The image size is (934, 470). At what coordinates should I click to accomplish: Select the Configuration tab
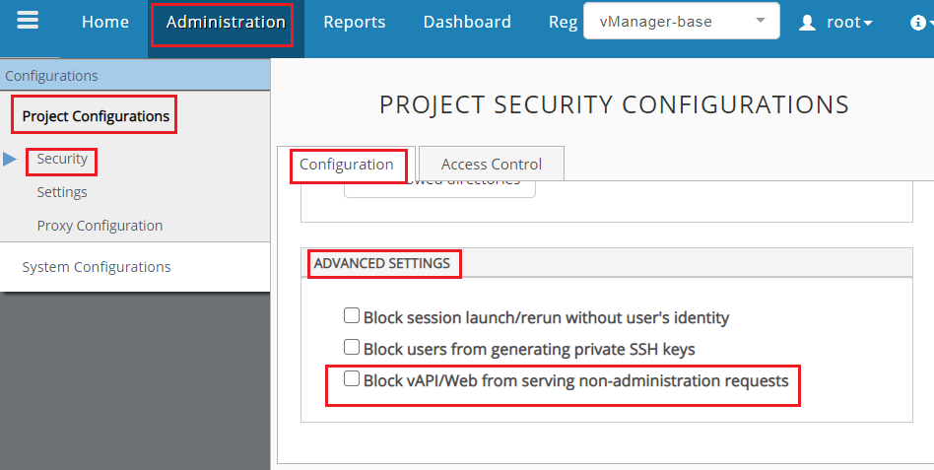347,165
